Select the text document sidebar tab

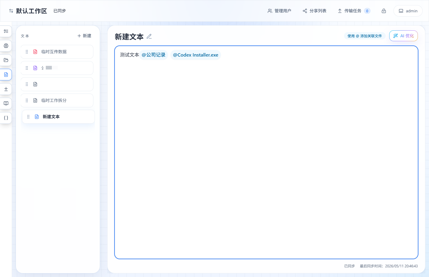tap(6, 75)
